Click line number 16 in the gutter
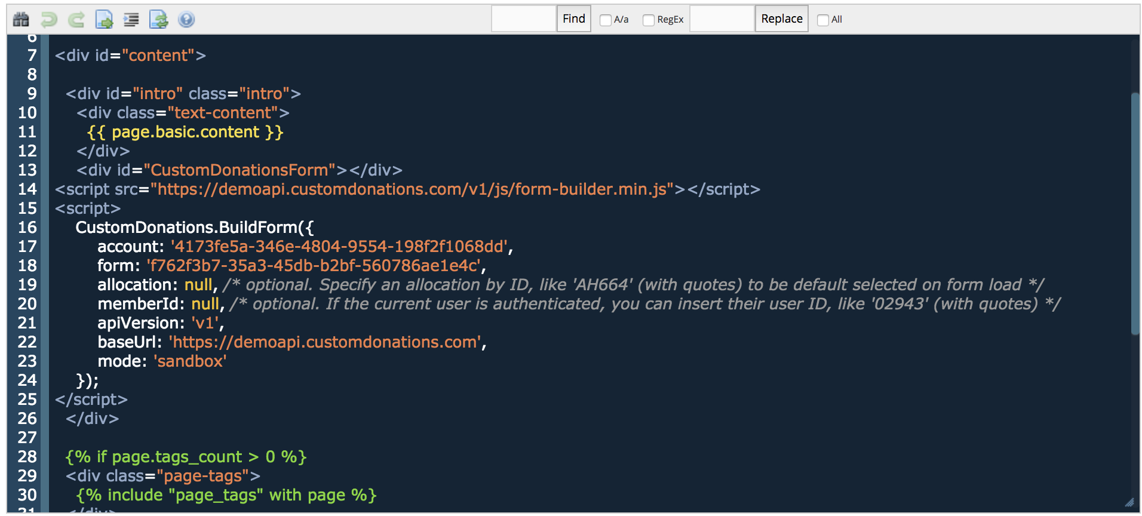Screen dimensions: 1142x516 click(x=27, y=228)
